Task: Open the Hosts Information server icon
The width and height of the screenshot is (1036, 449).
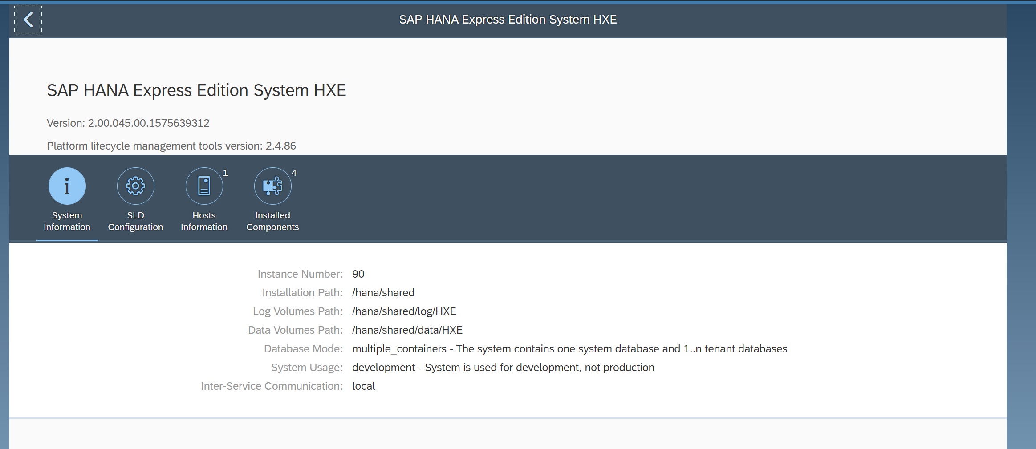Action: [204, 186]
